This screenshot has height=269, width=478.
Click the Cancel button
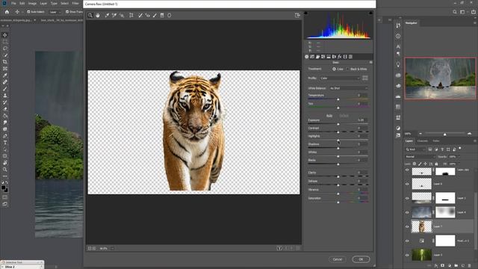[337, 259]
